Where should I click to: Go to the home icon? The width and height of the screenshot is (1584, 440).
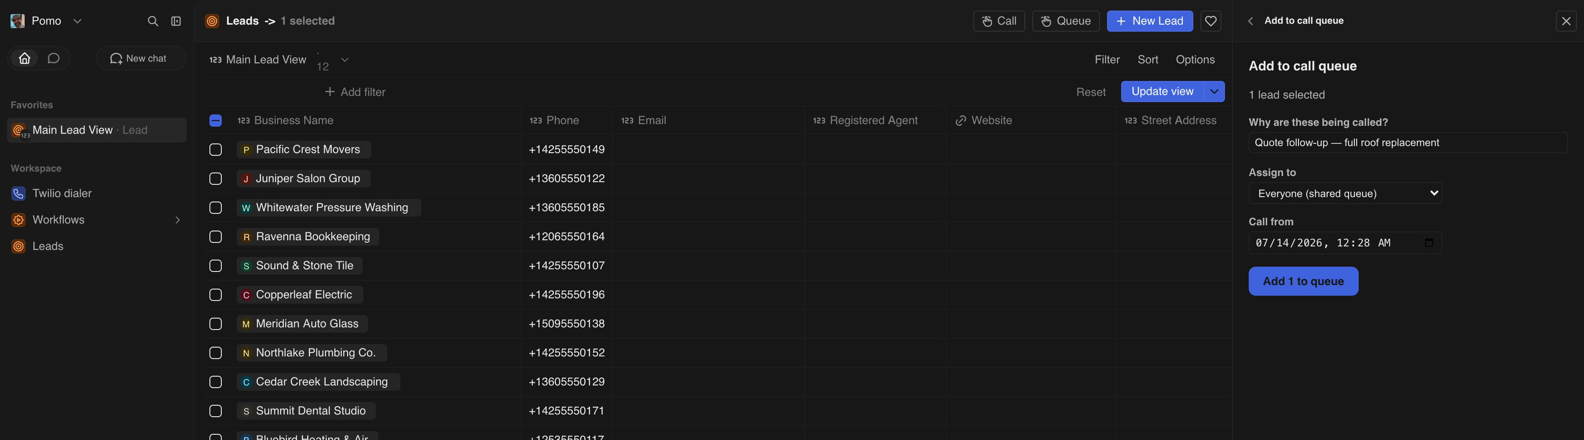pyautogui.click(x=25, y=59)
